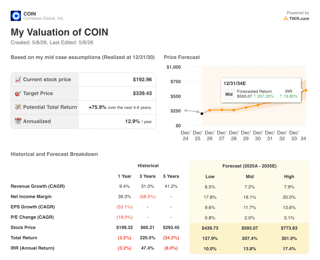Viewport: 320px width, 260px height.
Task: Click the 3 Years column header
Action: point(147,176)
